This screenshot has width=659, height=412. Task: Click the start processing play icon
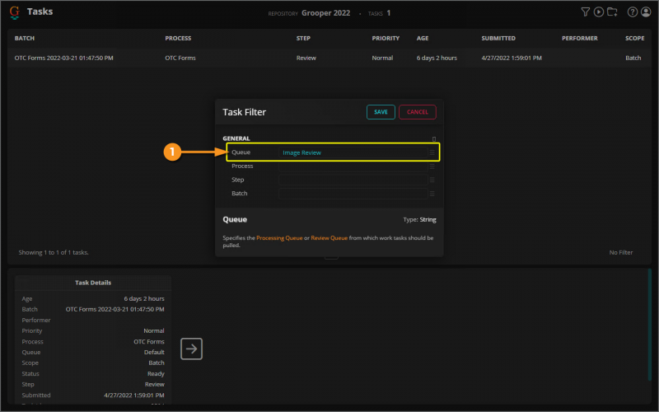pos(598,12)
